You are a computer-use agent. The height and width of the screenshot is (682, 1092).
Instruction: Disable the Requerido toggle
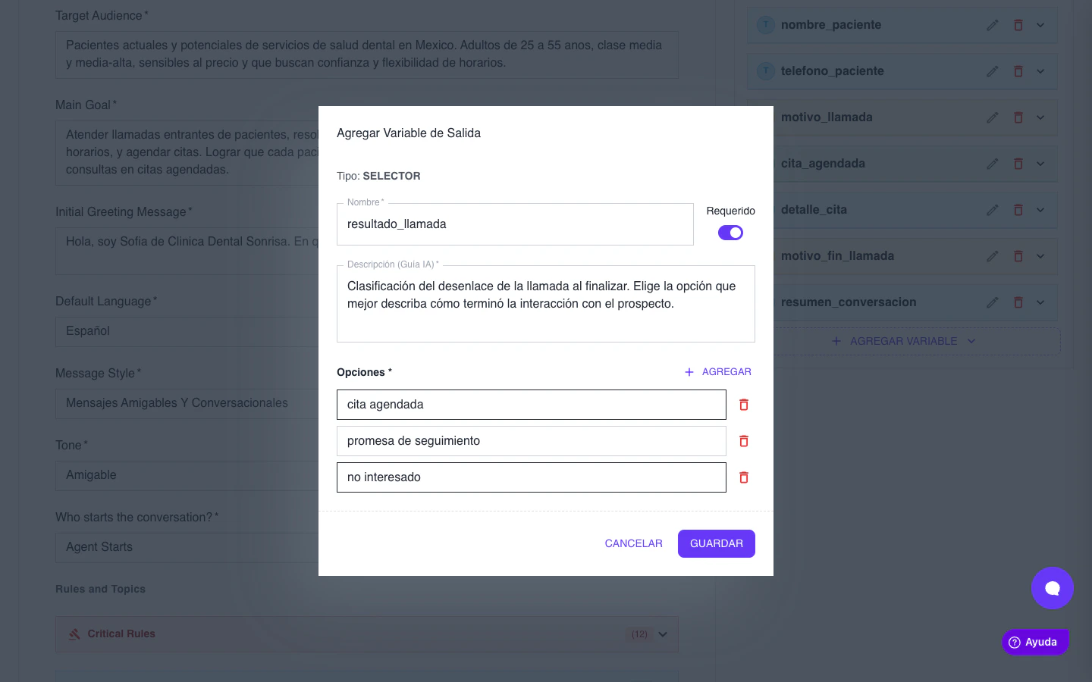730,233
